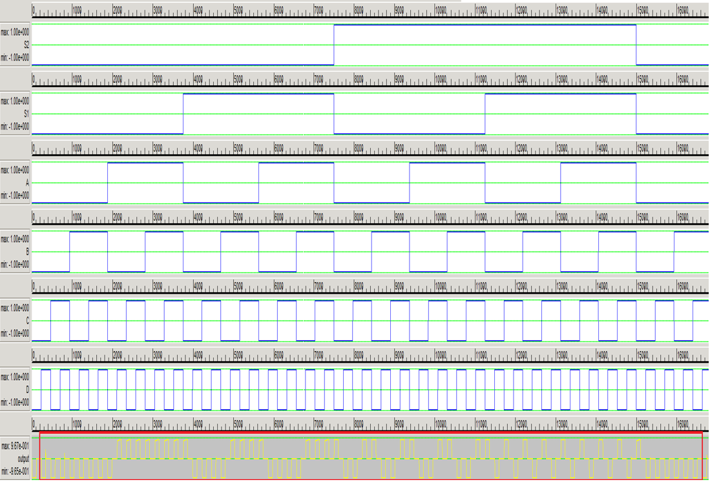Click the max 9.67e-001 label of output
This screenshot has width=710, height=482.
tap(16, 446)
